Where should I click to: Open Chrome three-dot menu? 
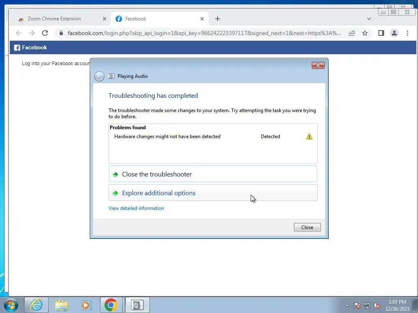(407, 33)
